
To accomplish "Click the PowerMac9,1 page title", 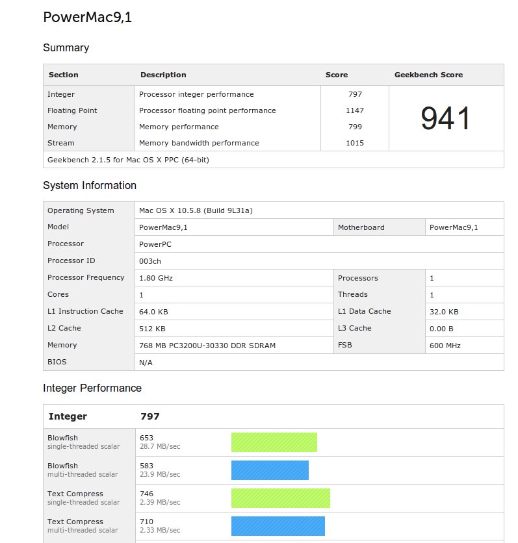I will pyautogui.click(x=87, y=18).
